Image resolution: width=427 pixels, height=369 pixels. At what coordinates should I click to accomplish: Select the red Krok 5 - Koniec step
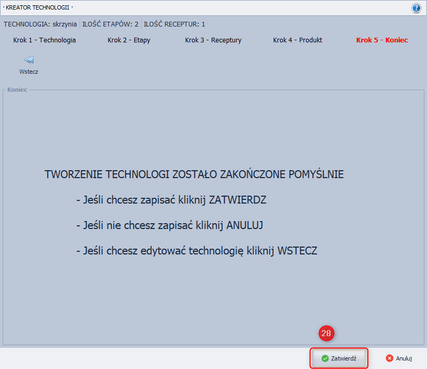coord(382,40)
